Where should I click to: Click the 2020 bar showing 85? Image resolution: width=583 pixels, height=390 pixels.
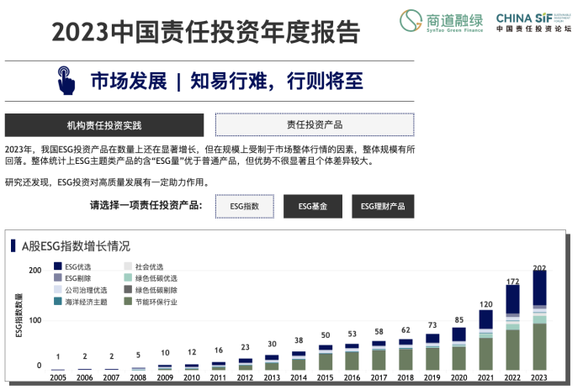click(x=459, y=350)
